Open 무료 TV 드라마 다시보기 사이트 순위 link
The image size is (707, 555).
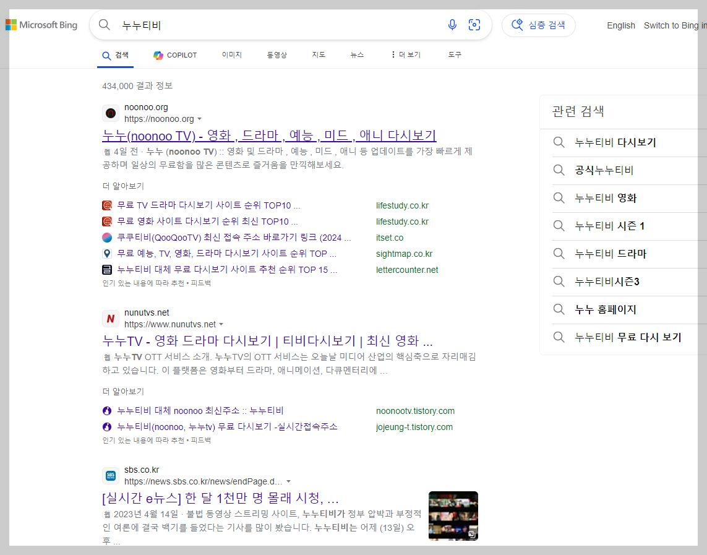point(208,205)
